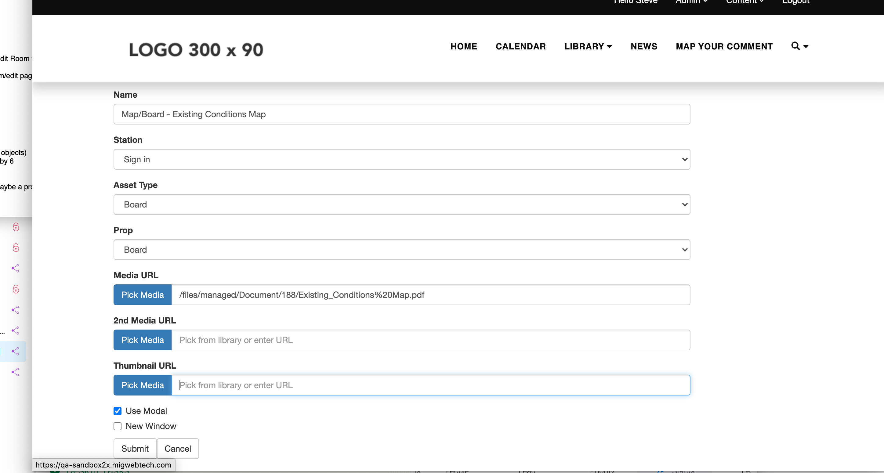Click the share icon in the highlighted sidebar row
This screenshot has height=473, width=884.
coord(16,351)
